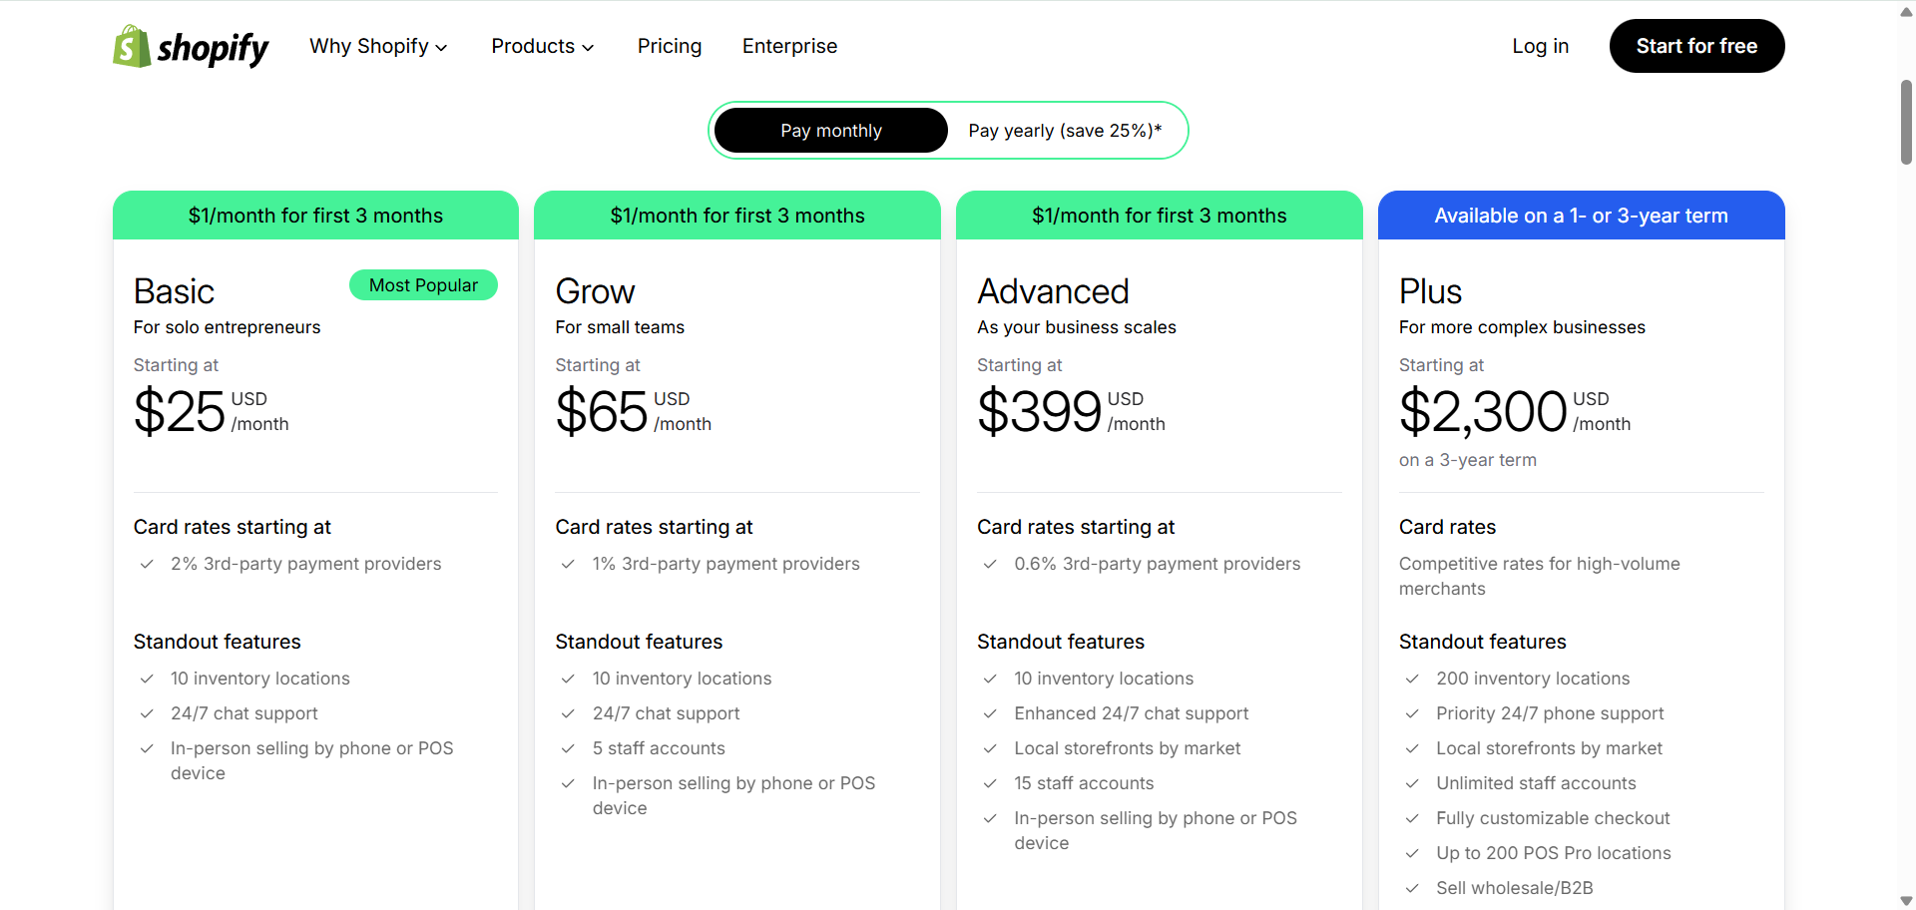Click the scroll-up arrow on the scrollbar
The width and height of the screenshot is (1916, 910).
pyautogui.click(x=1904, y=10)
